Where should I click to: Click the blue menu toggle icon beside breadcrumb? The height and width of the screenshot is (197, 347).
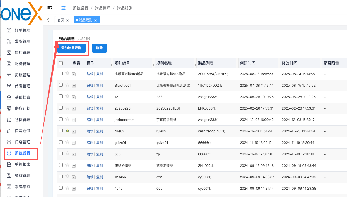[x=64, y=8]
